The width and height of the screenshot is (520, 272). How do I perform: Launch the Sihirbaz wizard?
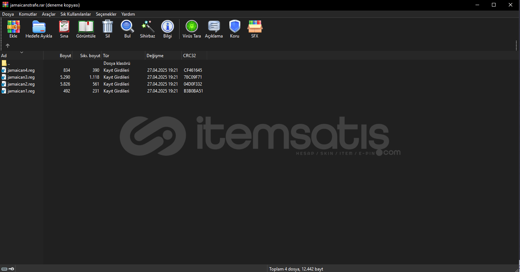point(148,29)
